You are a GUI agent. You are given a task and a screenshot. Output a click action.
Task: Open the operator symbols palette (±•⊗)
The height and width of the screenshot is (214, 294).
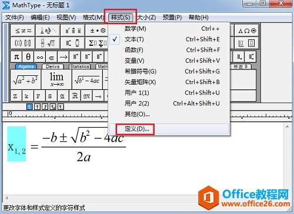tap(97, 31)
